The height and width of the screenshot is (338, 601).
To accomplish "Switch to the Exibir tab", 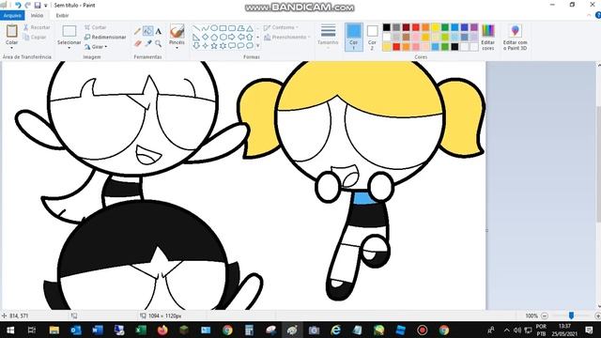I will (62, 15).
